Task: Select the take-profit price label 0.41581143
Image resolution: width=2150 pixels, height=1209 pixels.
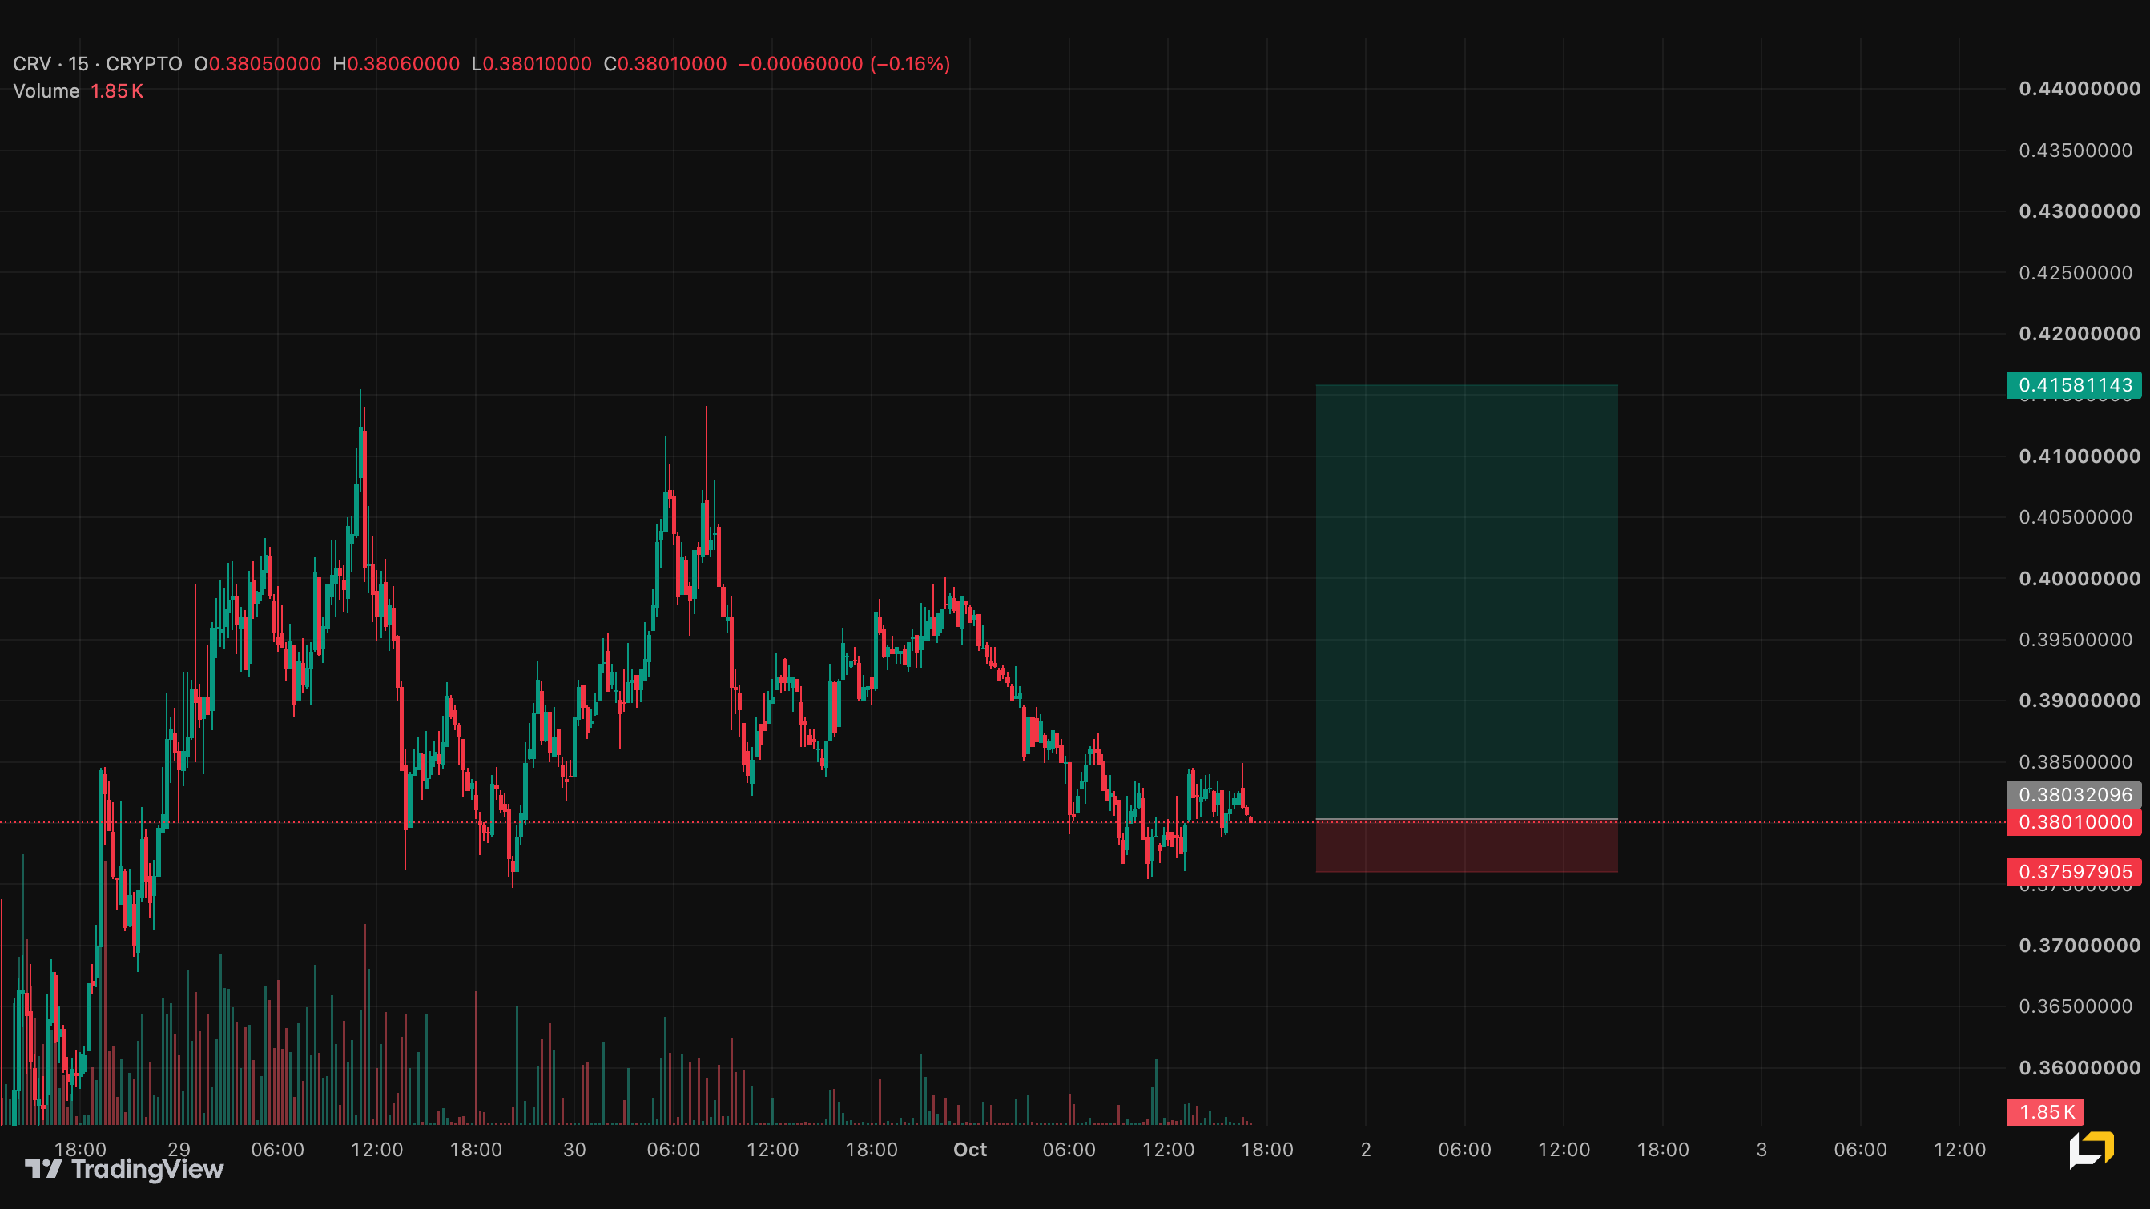Action: point(2074,384)
